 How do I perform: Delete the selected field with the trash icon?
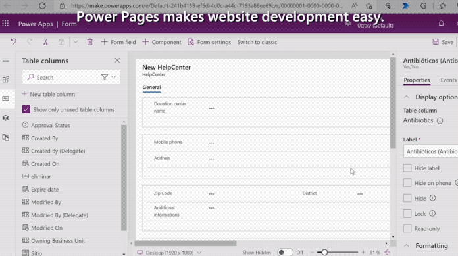(x=89, y=42)
